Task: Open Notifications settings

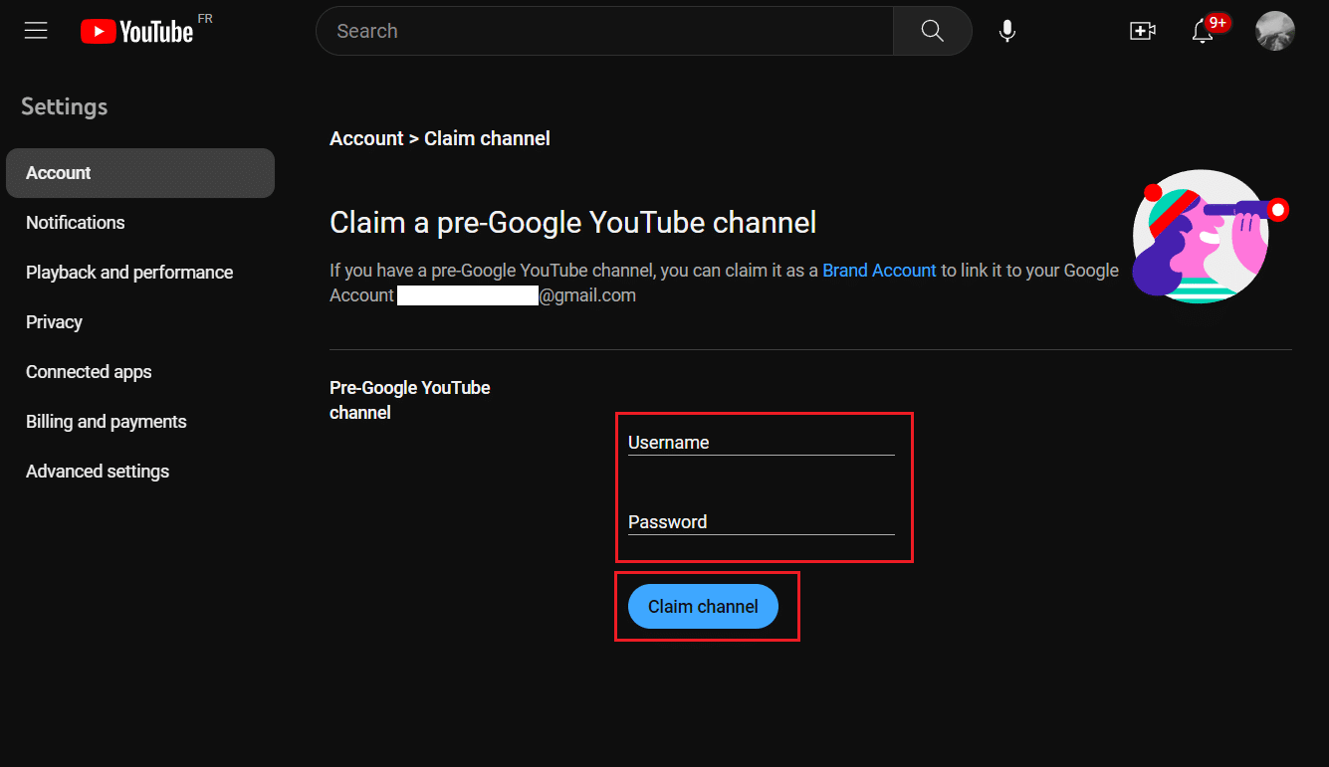Action: [140, 223]
